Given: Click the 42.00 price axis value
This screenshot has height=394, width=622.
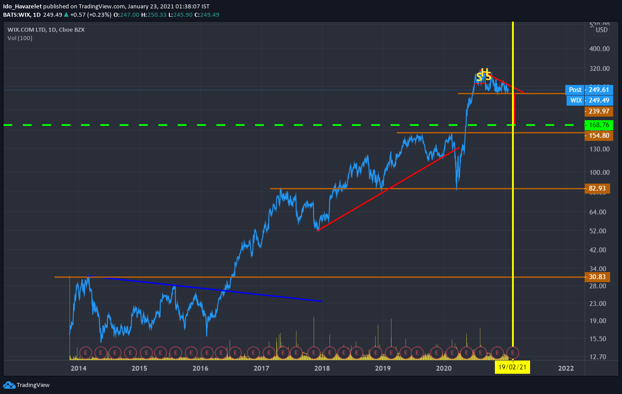Looking at the screenshot, I should click(598, 250).
